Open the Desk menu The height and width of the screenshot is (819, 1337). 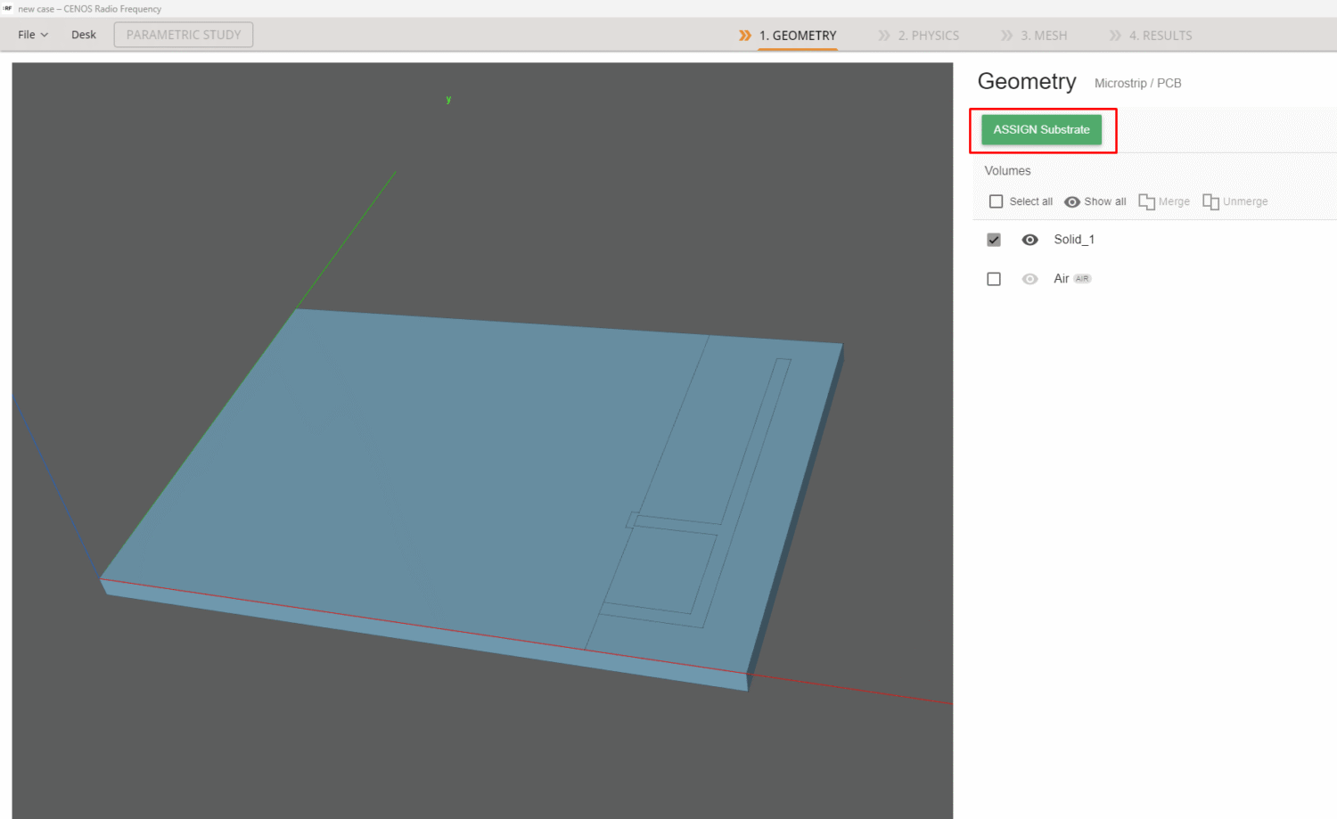(83, 34)
